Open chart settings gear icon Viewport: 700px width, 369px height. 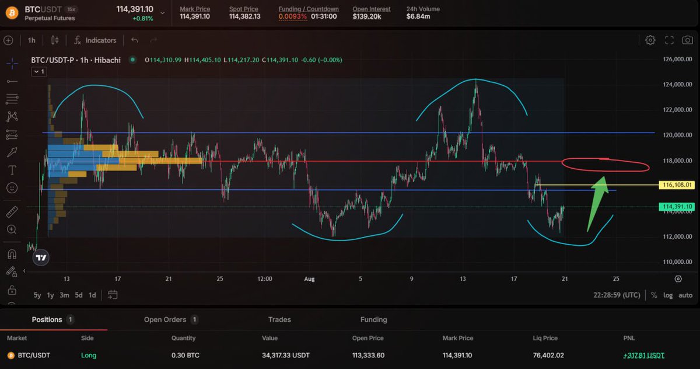click(x=650, y=40)
